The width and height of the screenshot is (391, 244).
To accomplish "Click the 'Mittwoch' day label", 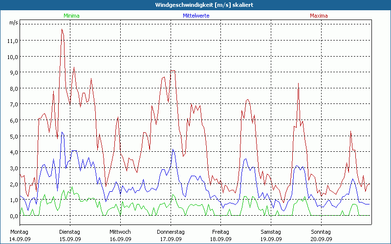I will click(x=120, y=232).
